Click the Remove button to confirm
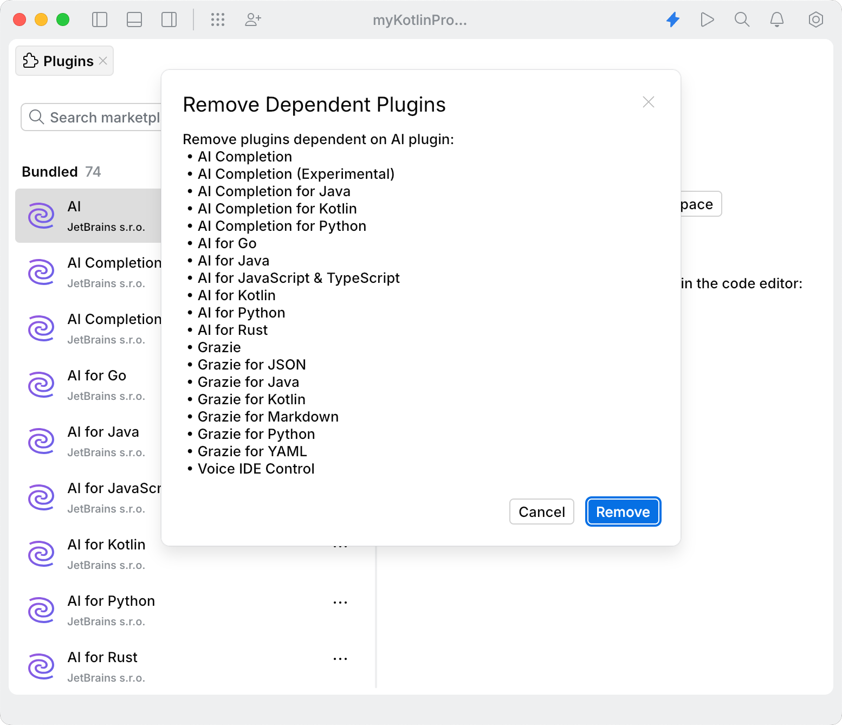This screenshot has width=842, height=725. pos(623,512)
